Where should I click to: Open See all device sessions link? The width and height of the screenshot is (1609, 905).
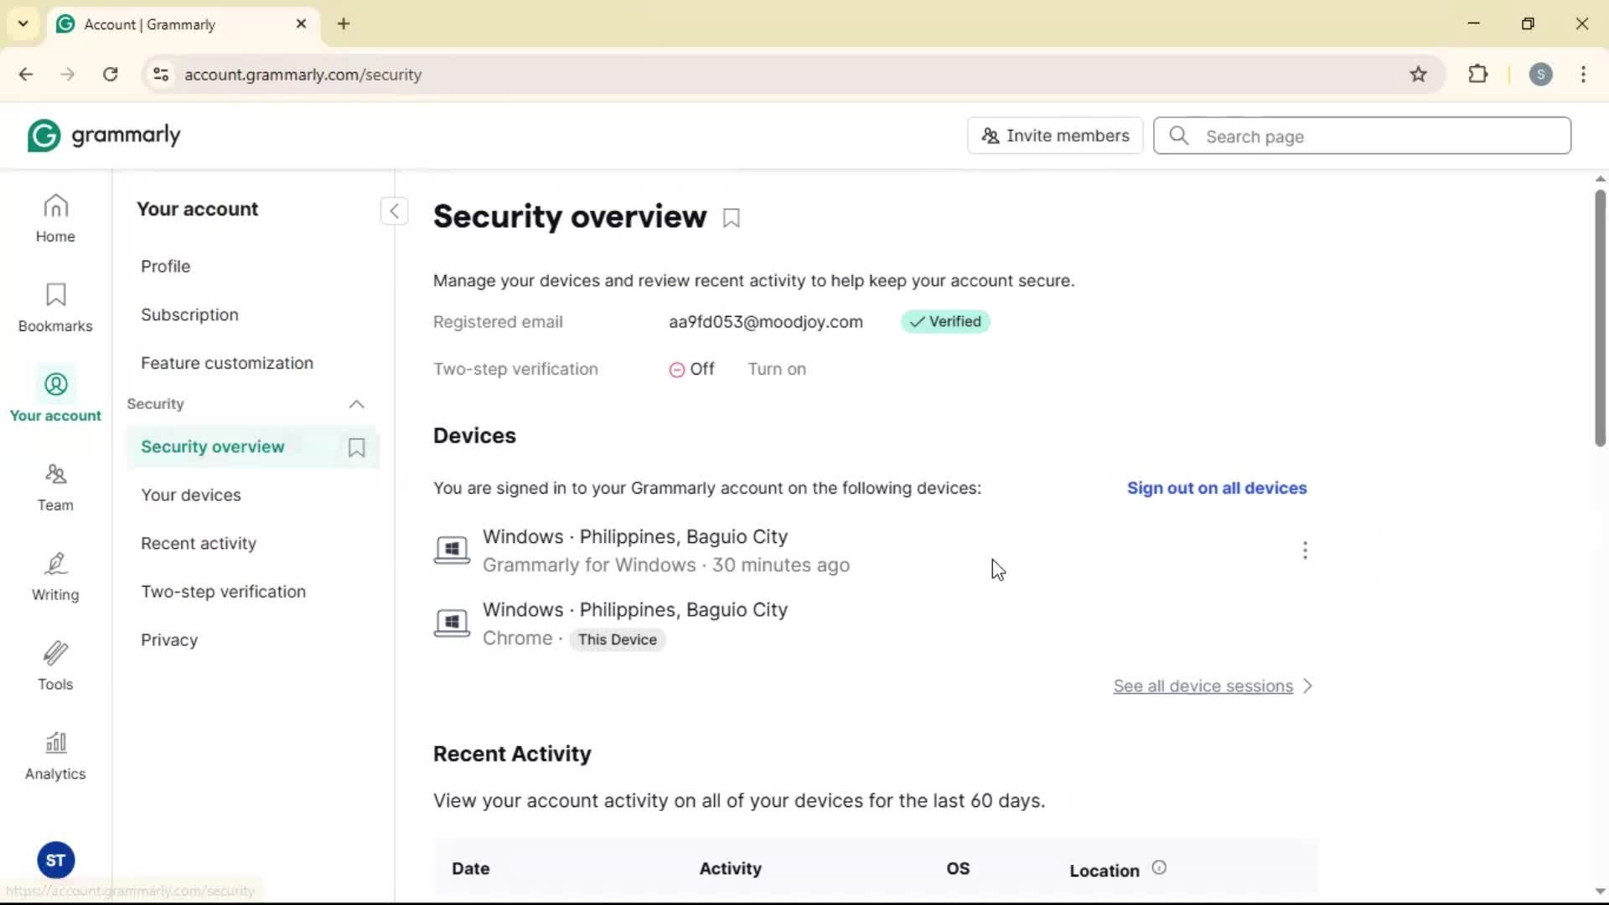click(x=1203, y=685)
